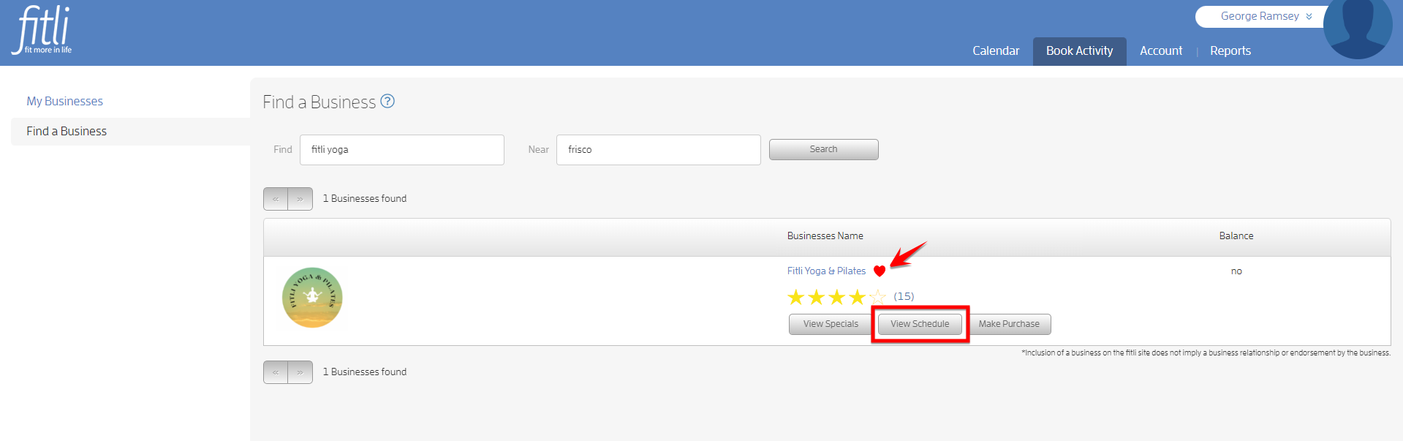Viewport: 1403px width, 441px height.
Task: Click the View Schedule button
Action: 920,324
